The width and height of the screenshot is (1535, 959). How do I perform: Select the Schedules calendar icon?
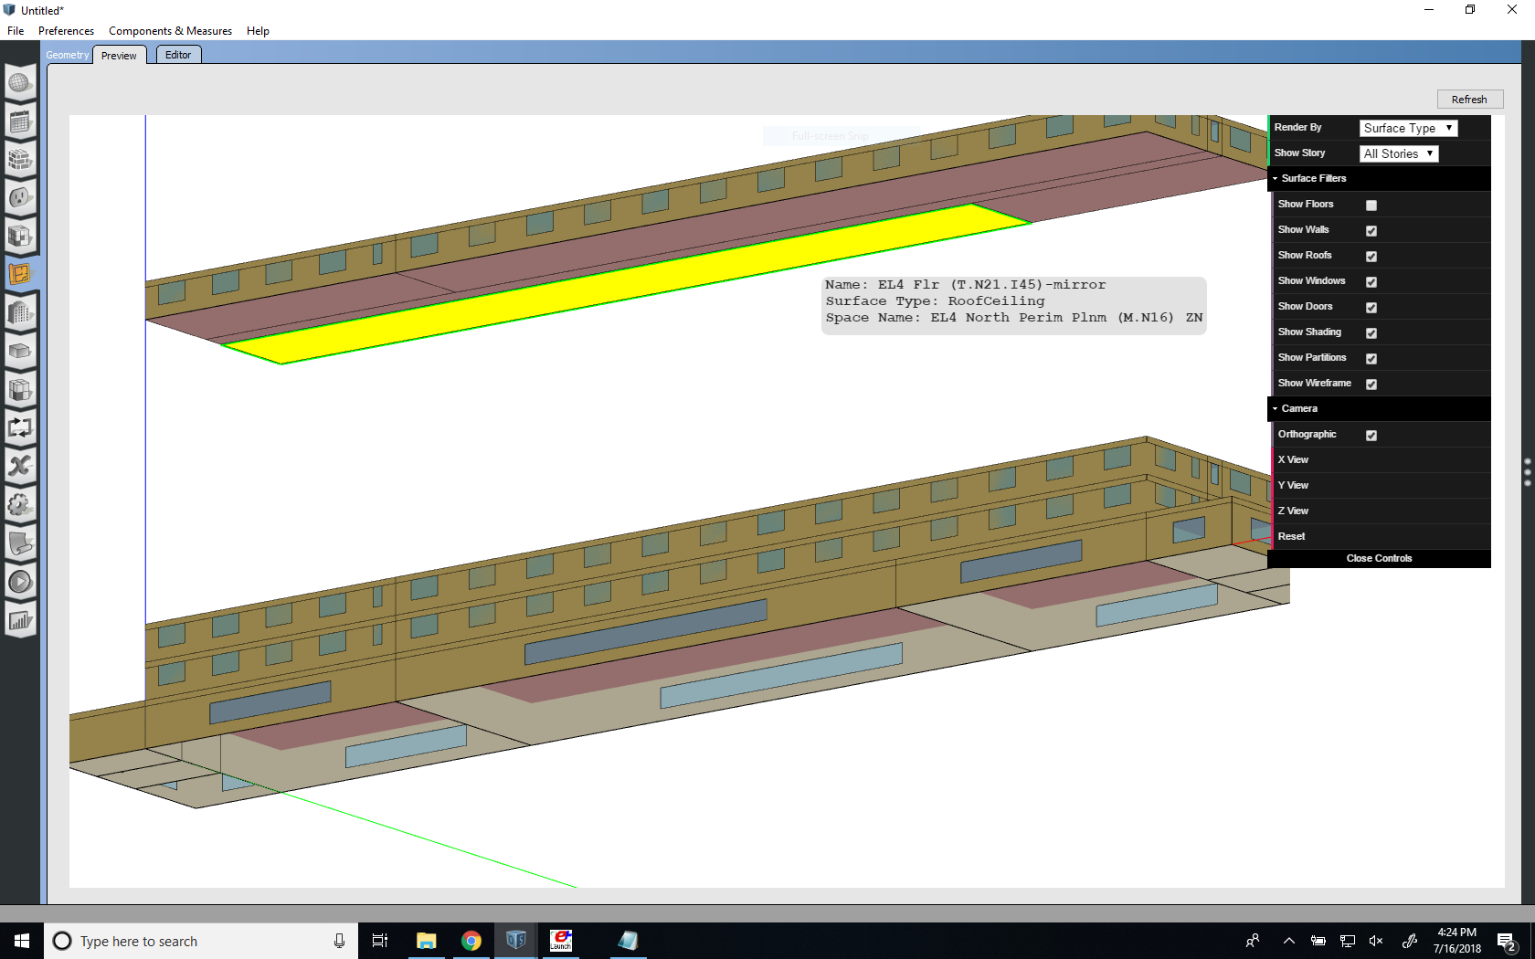click(20, 121)
